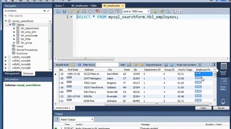Close the '_employees 1' result tab

(73, 108)
